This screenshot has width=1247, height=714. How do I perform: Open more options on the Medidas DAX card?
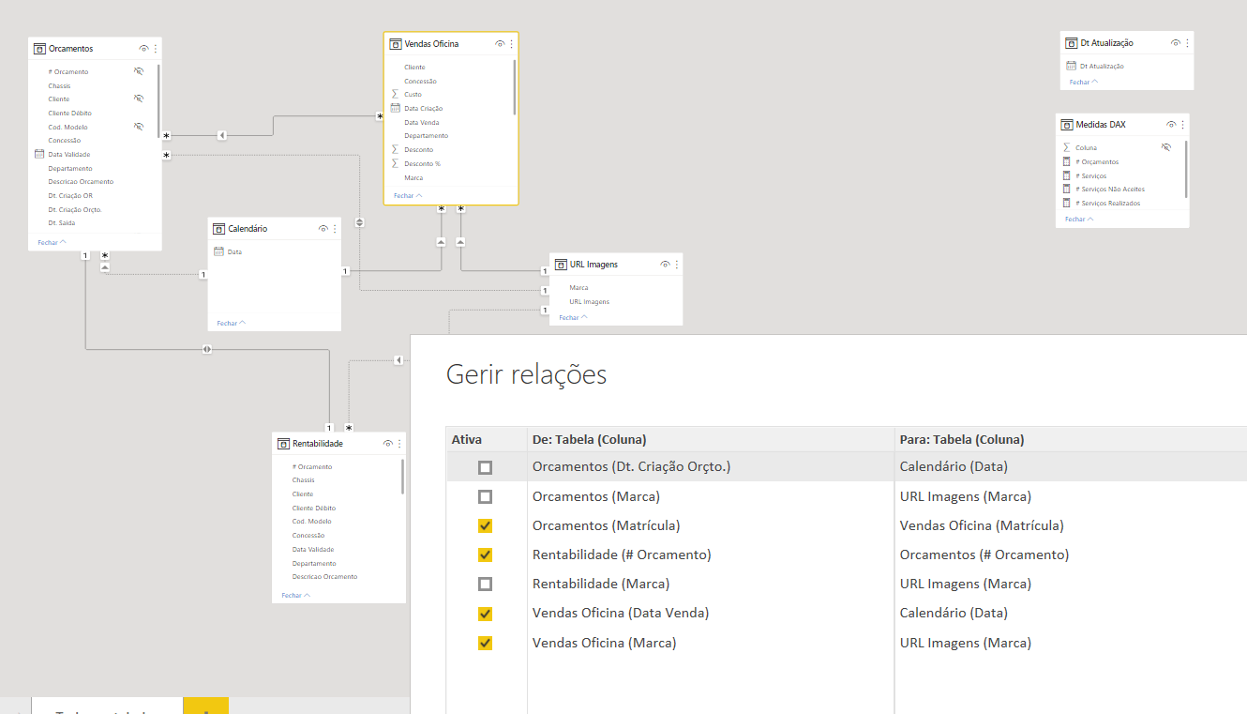tap(1183, 125)
